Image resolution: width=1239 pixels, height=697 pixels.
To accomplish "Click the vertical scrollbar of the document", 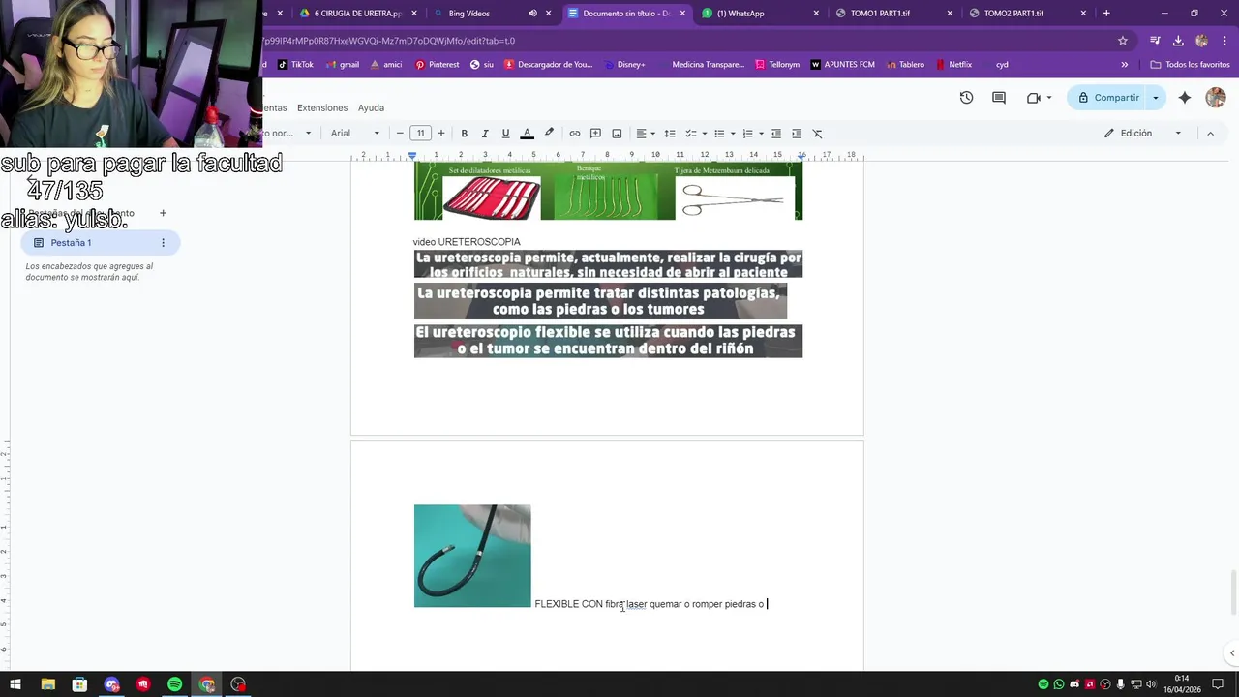I will coord(1232,592).
